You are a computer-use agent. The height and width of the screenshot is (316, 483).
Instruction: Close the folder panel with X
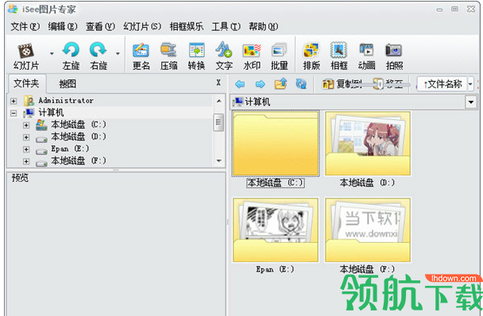pos(218,83)
